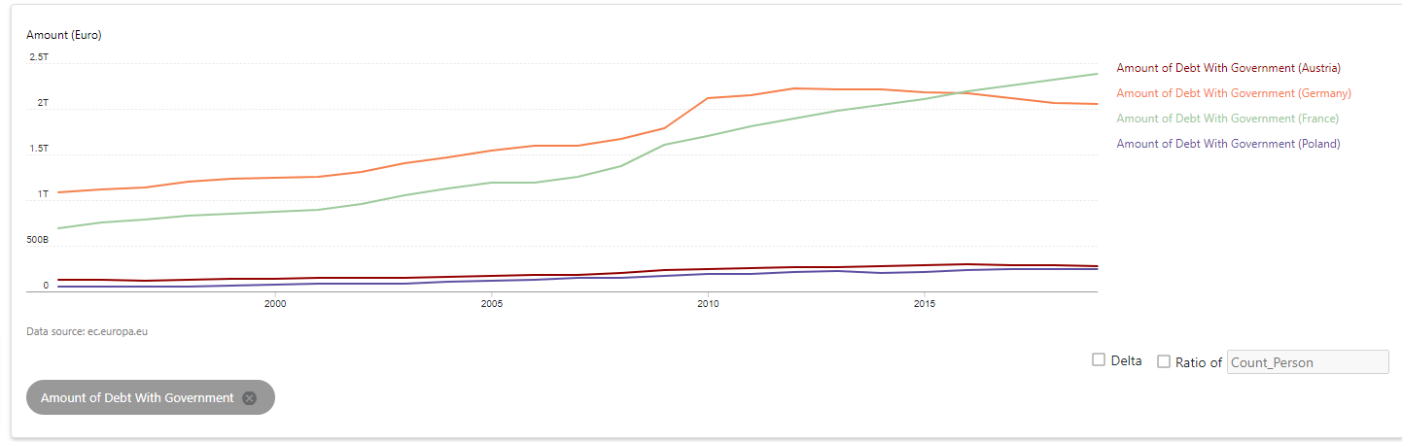1402x442 pixels.
Task: Click the 2015 x-axis year label
Action: pos(925,305)
